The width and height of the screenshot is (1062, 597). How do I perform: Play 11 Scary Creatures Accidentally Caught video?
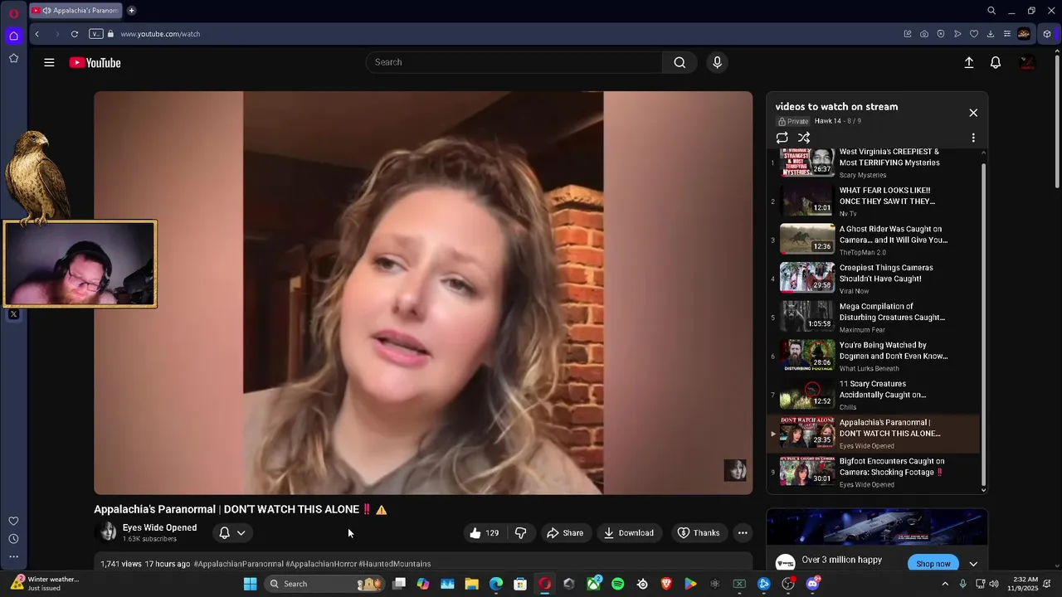[x=873, y=395]
